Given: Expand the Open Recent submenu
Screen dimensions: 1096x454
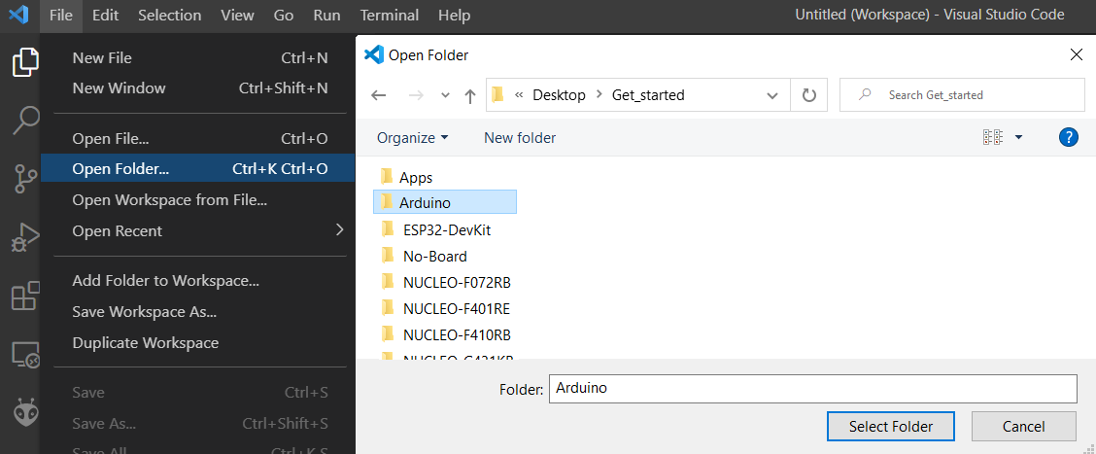Looking at the screenshot, I should point(339,230).
